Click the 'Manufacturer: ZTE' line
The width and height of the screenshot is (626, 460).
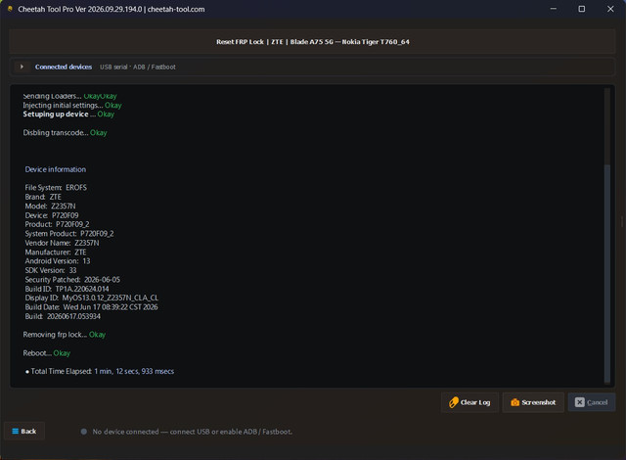click(x=56, y=252)
